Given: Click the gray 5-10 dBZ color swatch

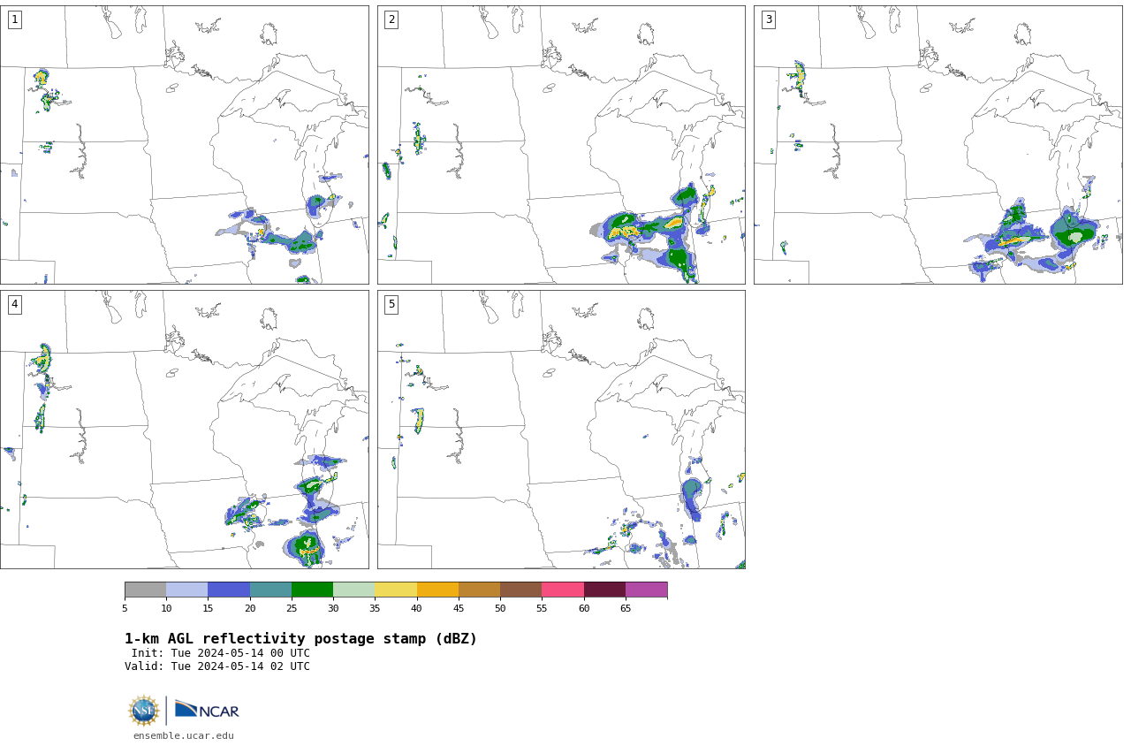Looking at the screenshot, I should tap(145, 590).
